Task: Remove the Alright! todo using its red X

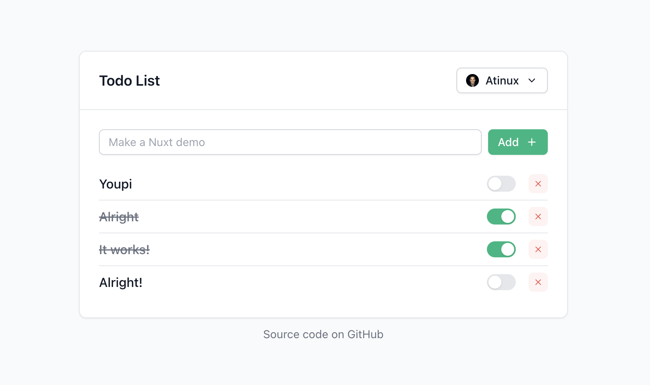Action: (x=538, y=282)
